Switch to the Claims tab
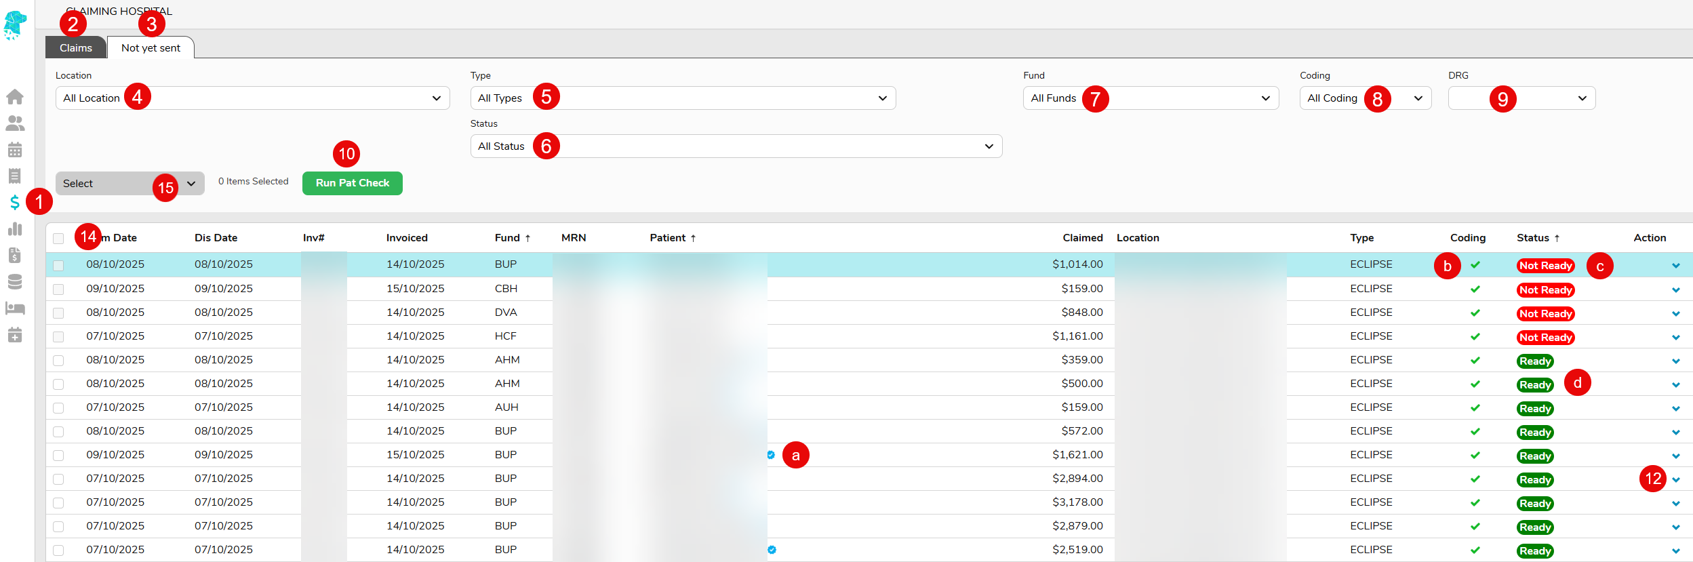1693x562 pixels. 76,48
